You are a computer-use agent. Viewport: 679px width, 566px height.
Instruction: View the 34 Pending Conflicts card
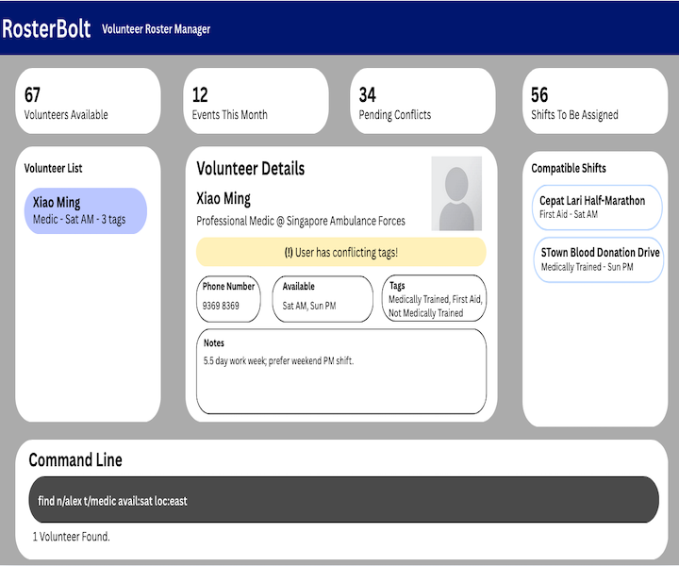click(x=422, y=101)
